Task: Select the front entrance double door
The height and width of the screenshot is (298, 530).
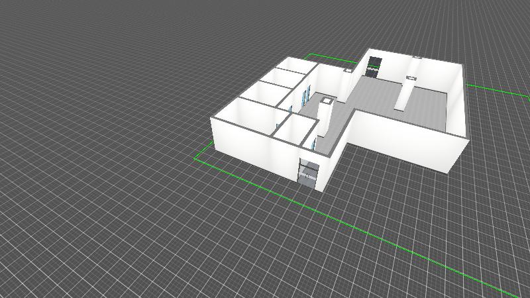Action: pyautogui.click(x=307, y=174)
